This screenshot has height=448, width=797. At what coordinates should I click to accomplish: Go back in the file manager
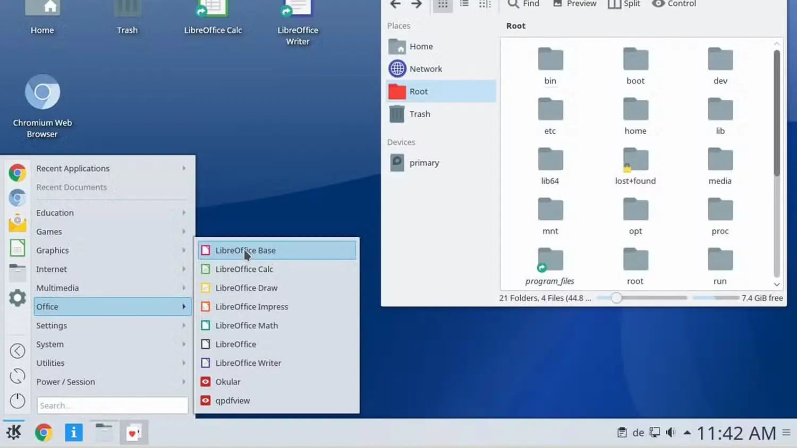click(395, 4)
